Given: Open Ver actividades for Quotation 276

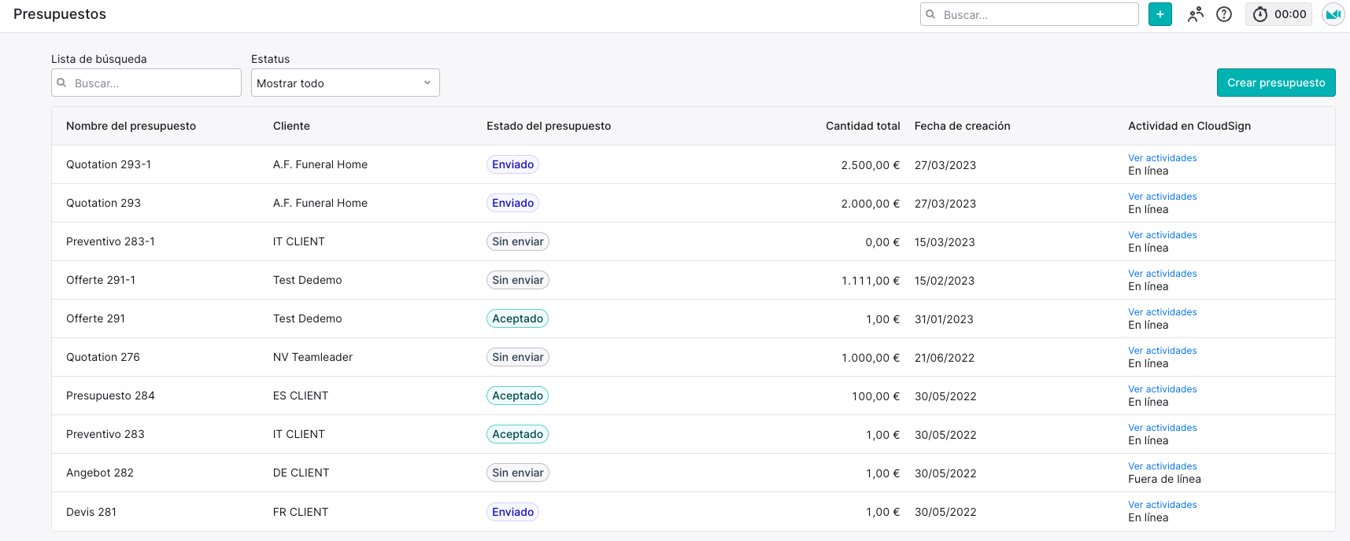Looking at the screenshot, I should click(1162, 351).
